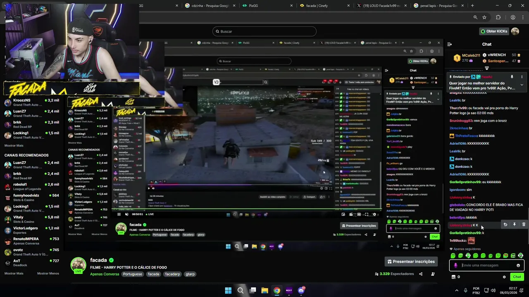Toggle the system tray microphone
The image size is (529, 297).
(x=466, y=290)
